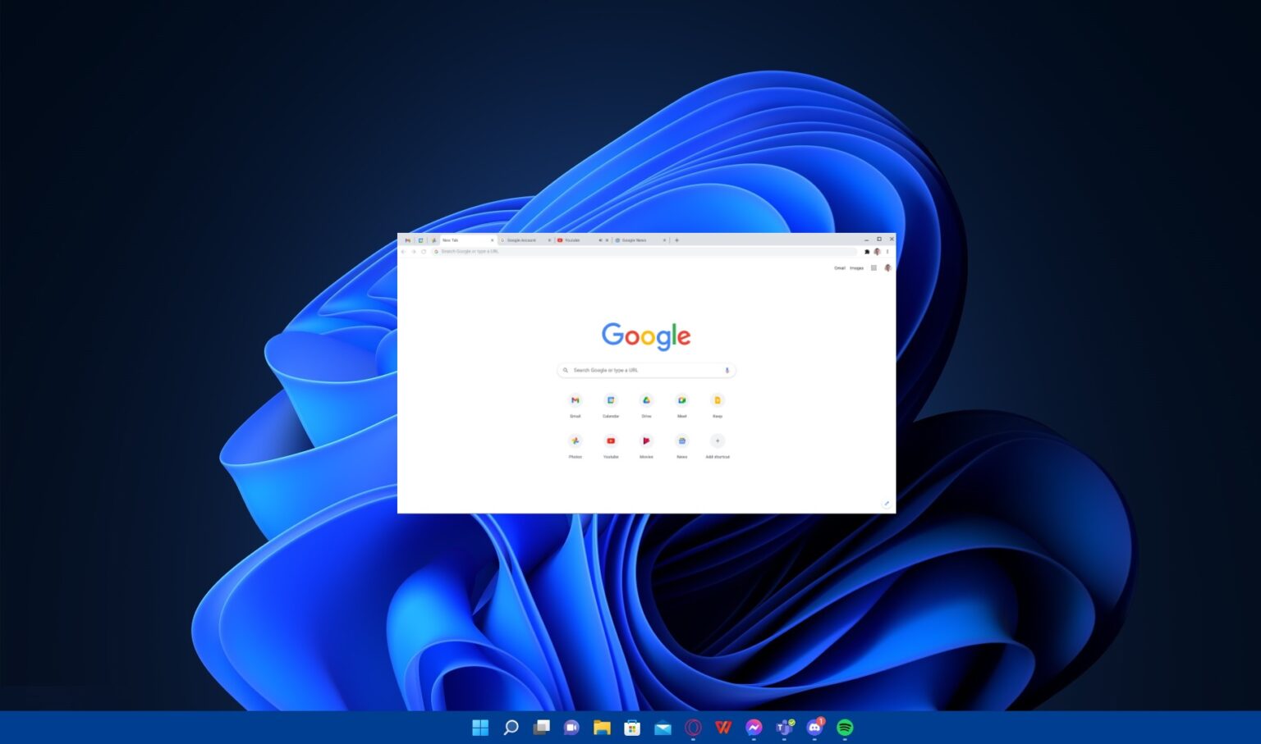Switch to the Google Account tab
Viewport: 1261px width, 744px height.
click(522, 240)
